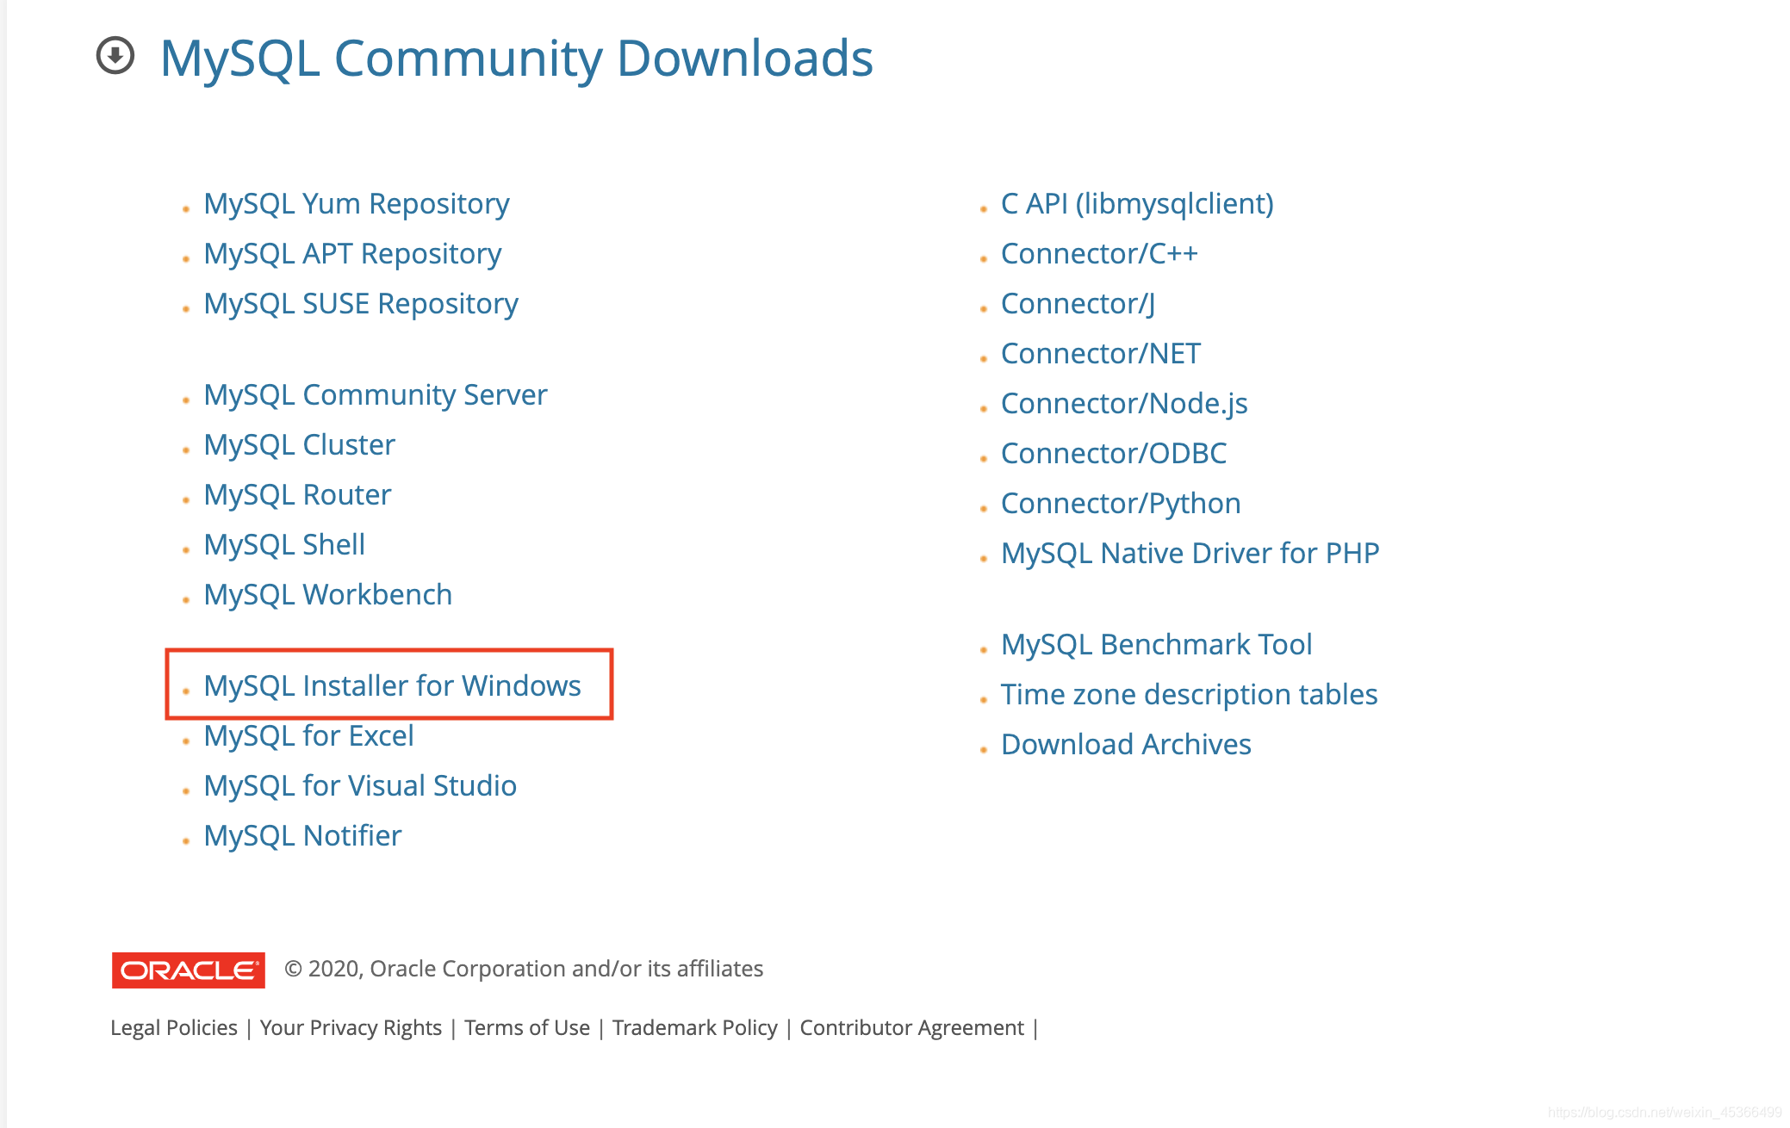Image resolution: width=1790 pixels, height=1128 pixels.
Task: Select the MySQL Shell link
Action: coord(284,545)
